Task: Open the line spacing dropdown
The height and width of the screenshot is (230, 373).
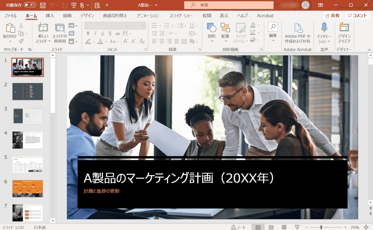Action: [182, 26]
